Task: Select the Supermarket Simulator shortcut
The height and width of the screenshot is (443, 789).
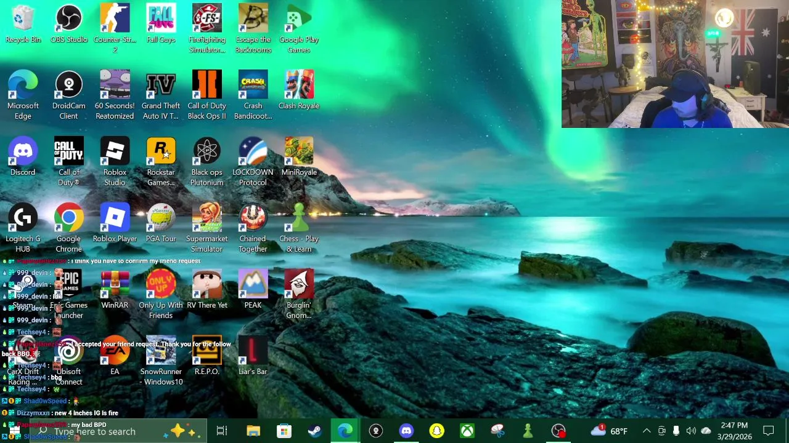Action: click(206, 228)
